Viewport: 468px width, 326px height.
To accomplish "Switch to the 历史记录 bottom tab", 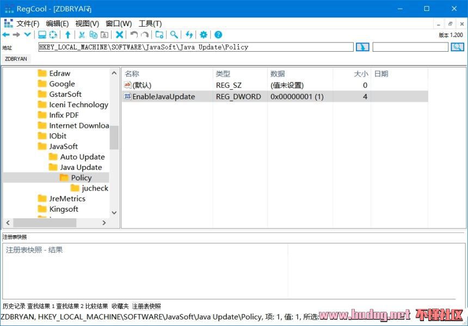I will (14, 306).
